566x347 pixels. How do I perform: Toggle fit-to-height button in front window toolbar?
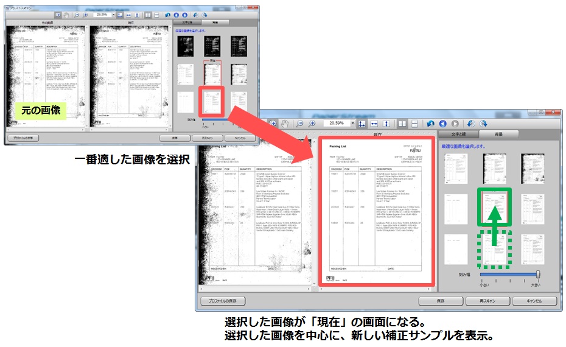click(x=386, y=124)
